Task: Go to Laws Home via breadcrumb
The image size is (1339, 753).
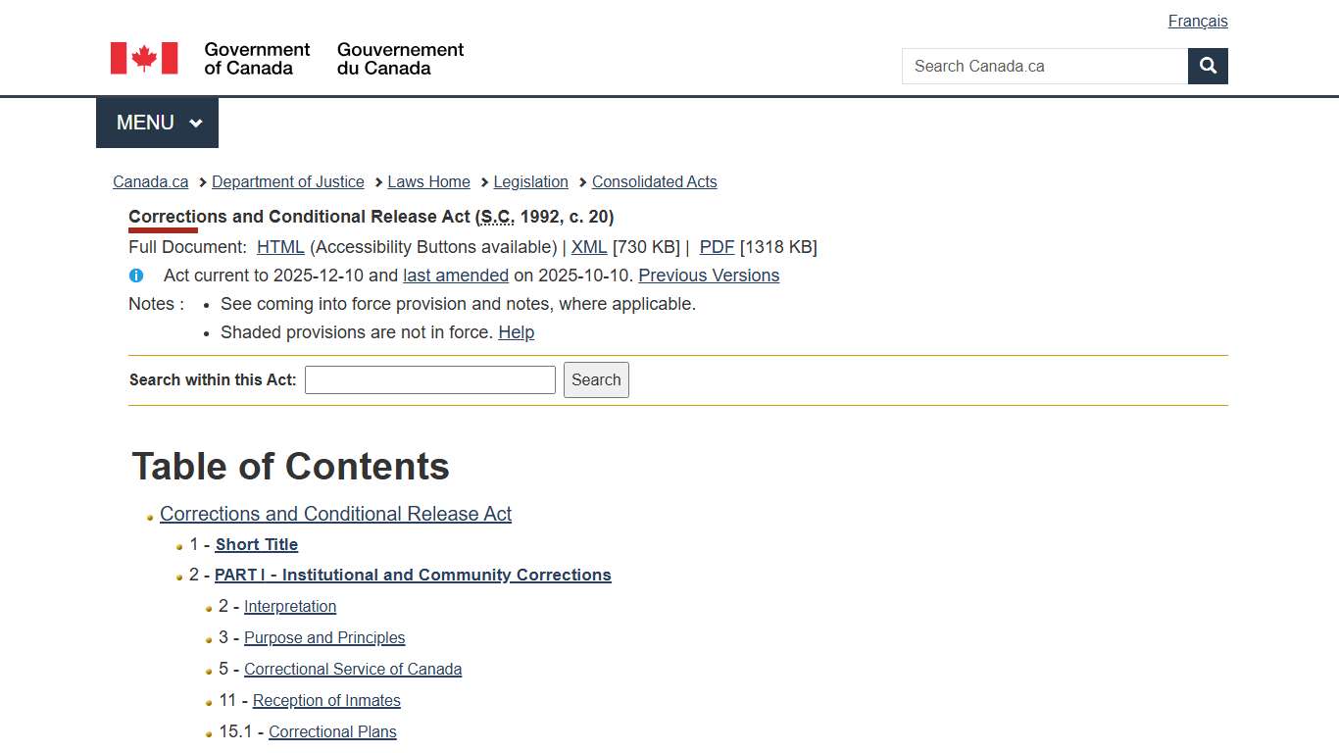Action: click(x=428, y=181)
